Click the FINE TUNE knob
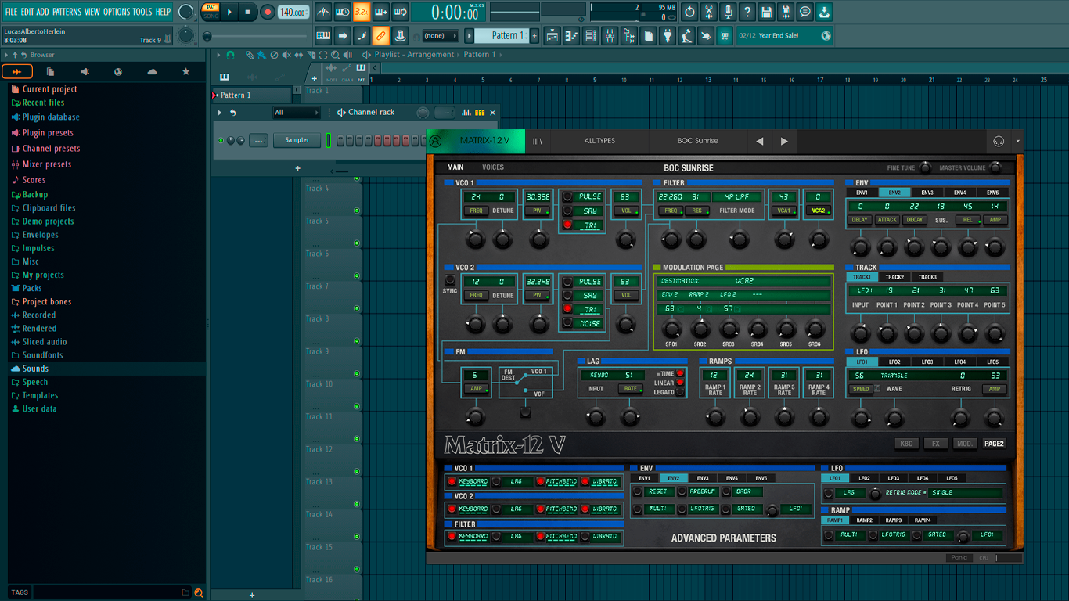The height and width of the screenshot is (601, 1069). click(x=925, y=167)
